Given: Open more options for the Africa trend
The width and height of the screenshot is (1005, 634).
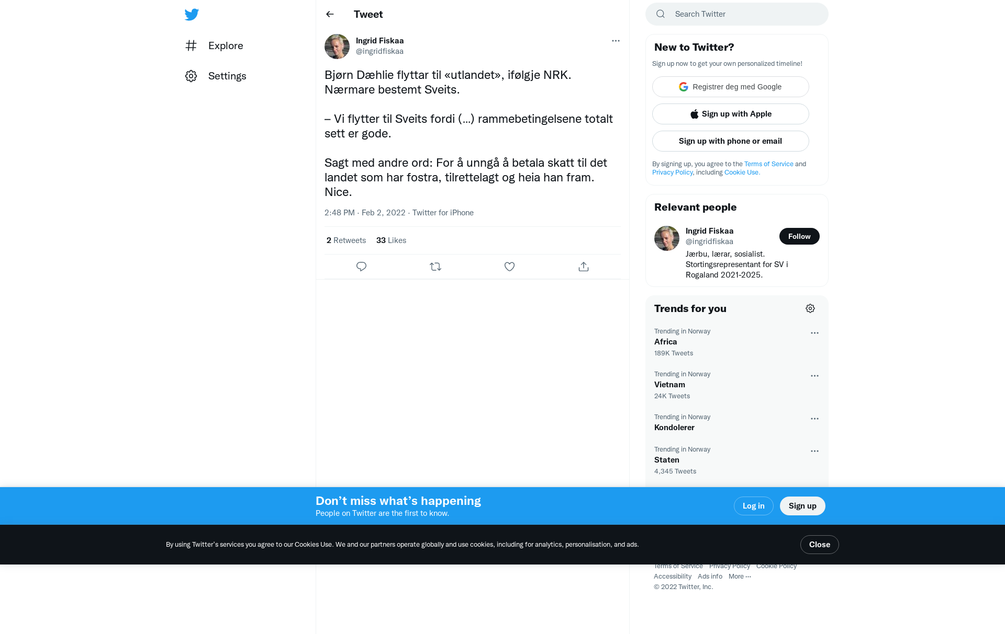Looking at the screenshot, I should (x=814, y=333).
